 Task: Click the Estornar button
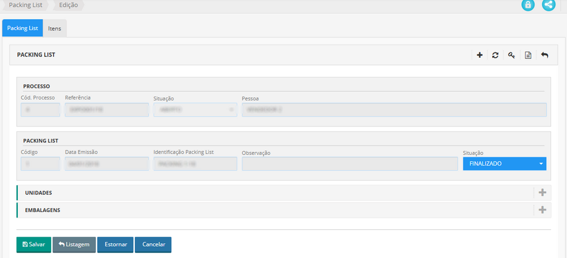point(115,244)
